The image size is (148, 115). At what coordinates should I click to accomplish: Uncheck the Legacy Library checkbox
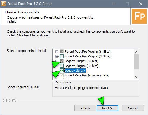coord(62,71)
